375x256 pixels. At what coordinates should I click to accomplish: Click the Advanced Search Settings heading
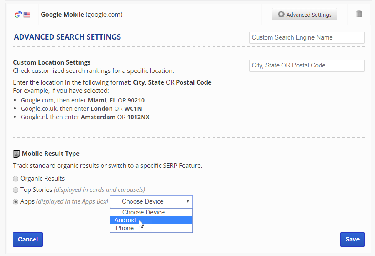click(67, 37)
